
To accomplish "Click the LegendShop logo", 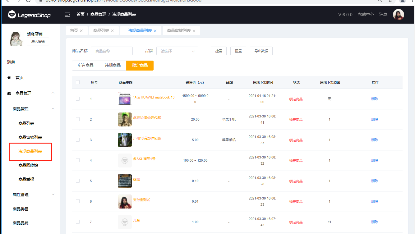I will click(x=29, y=15).
